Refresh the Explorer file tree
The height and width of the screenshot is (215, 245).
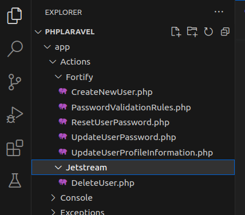208,31
